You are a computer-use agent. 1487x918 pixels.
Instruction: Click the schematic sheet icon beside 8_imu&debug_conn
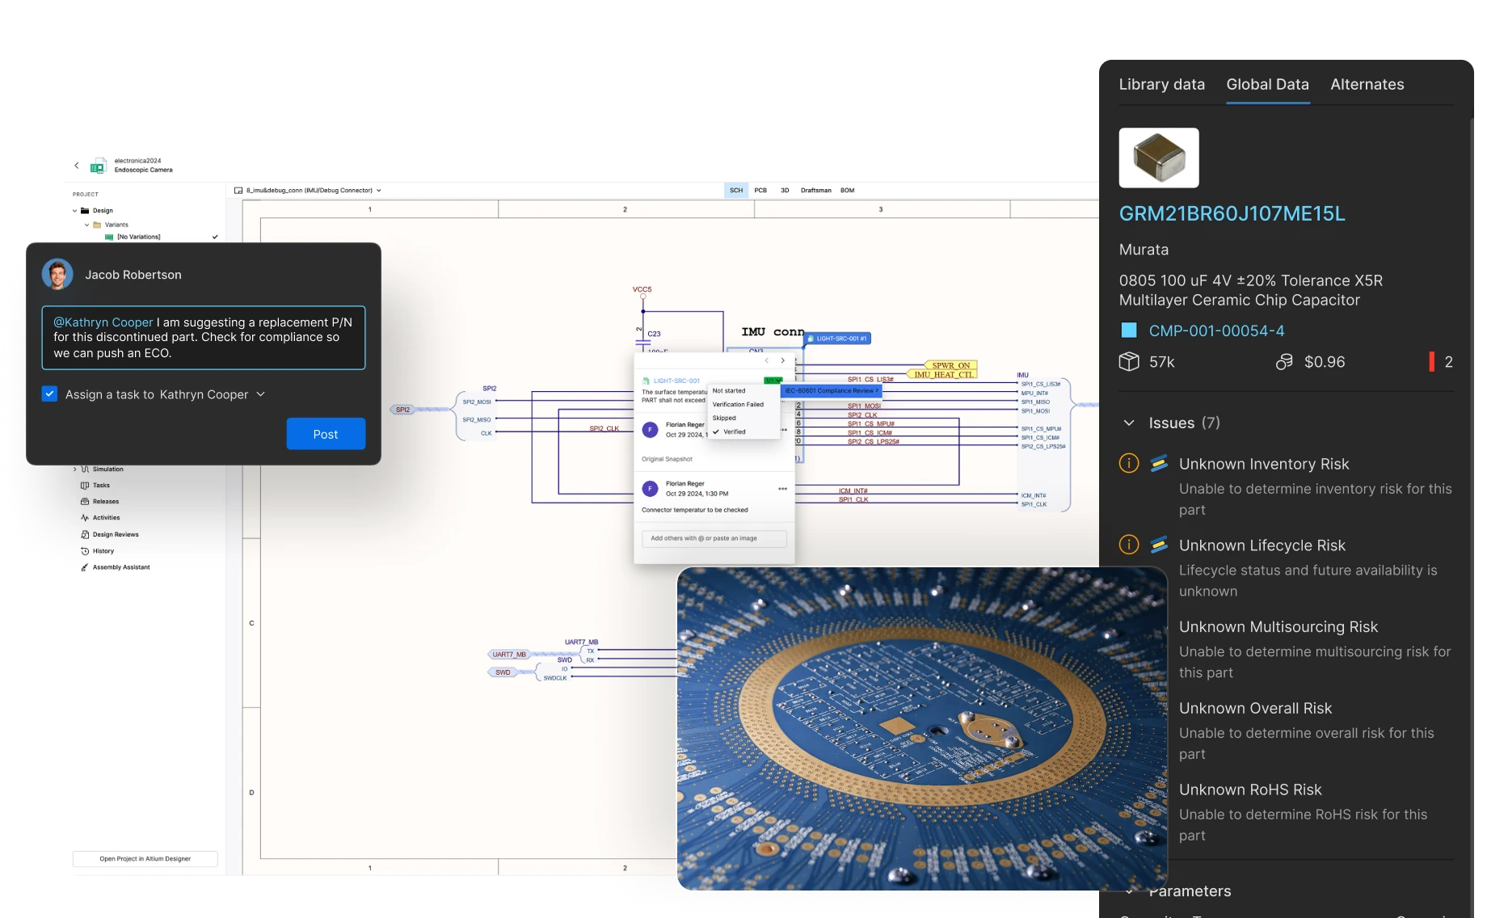tap(238, 191)
